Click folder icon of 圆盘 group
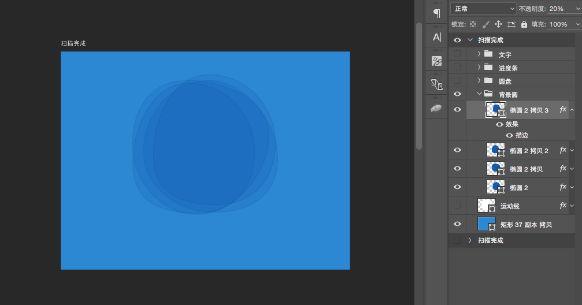Screen dimensions: 582x305 488,81
